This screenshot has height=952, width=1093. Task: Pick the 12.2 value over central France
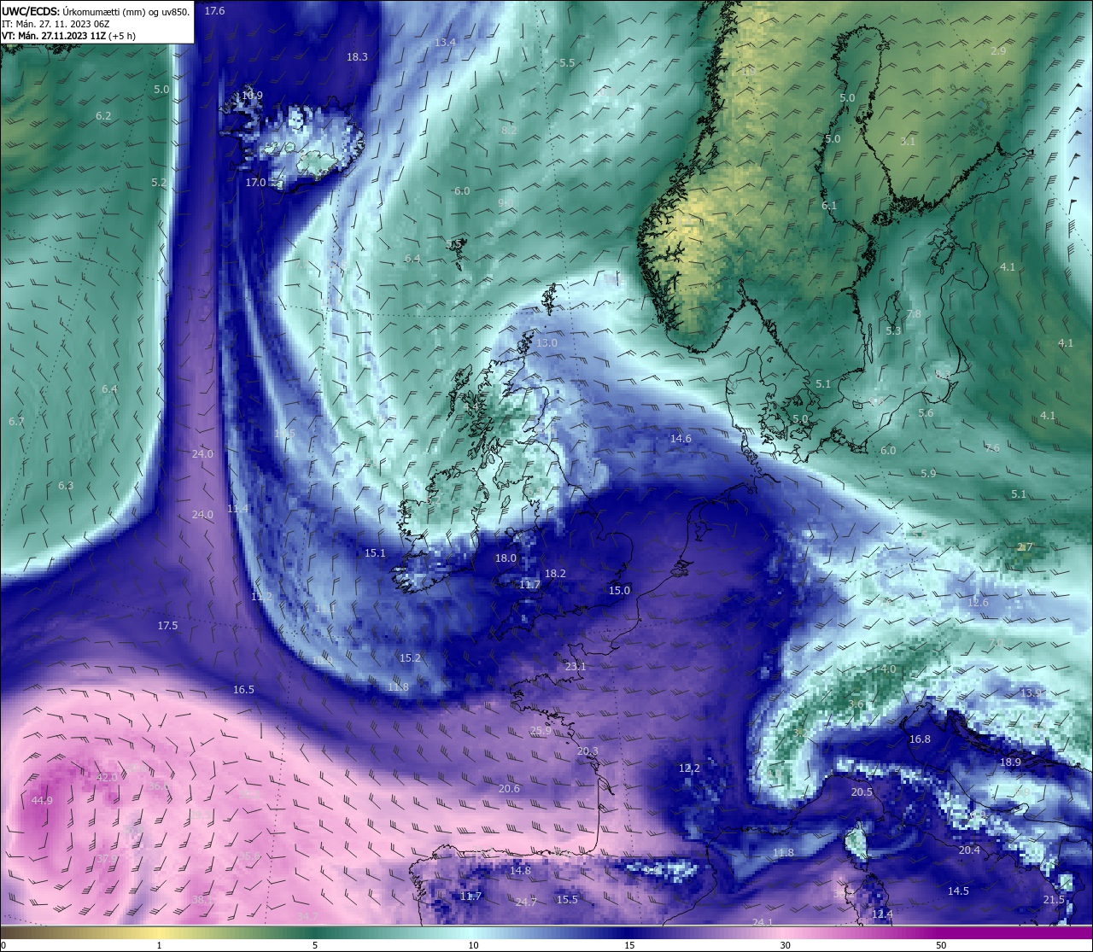689,768
